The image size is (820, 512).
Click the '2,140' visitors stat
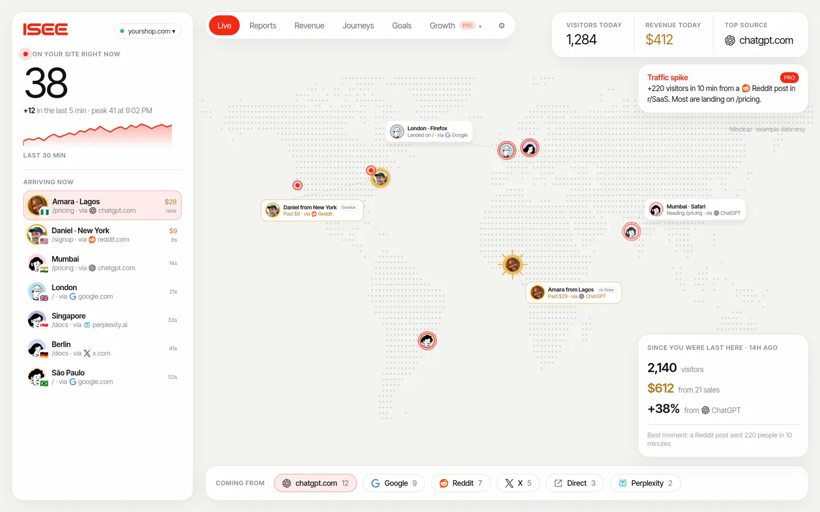(x=662, y=368)
